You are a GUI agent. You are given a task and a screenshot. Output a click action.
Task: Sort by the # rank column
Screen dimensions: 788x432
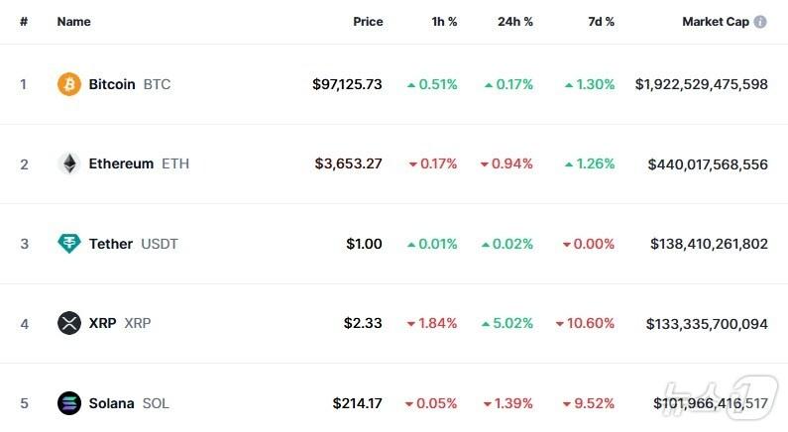(24, 22)
